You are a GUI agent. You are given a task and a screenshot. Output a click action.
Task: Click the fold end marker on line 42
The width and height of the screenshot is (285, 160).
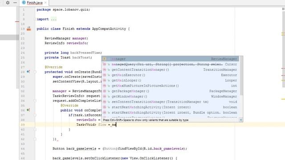coord(35,139)
